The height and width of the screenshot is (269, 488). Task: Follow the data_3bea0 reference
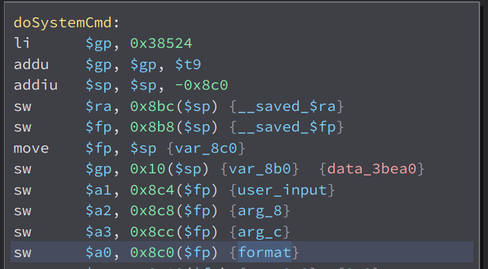(372, 169)
